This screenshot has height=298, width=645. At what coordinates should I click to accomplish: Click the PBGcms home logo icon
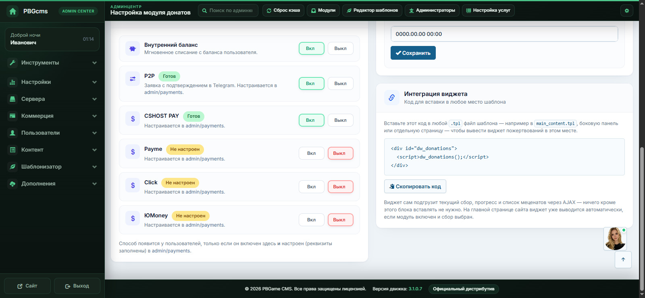(x=13, y=11)
